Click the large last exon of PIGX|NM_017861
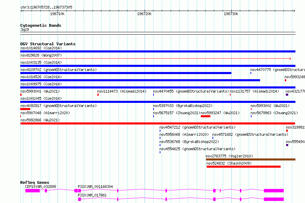Screen dimensions: 305x203 274,199
